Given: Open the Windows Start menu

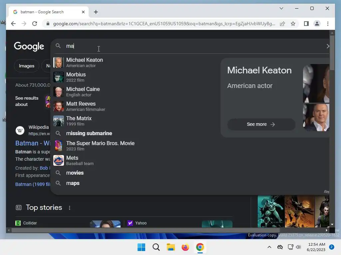Looking at the screenshot, I should tap(141, 247).
